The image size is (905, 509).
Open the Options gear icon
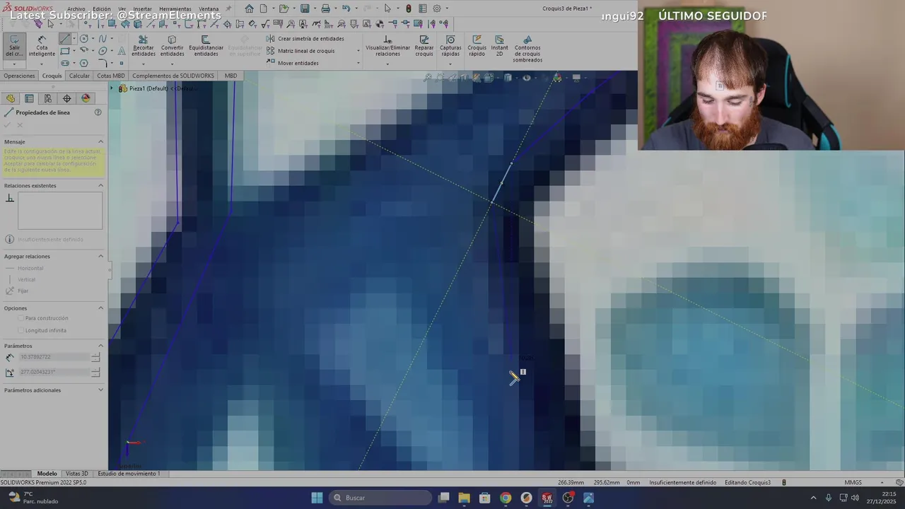point(437,8)
